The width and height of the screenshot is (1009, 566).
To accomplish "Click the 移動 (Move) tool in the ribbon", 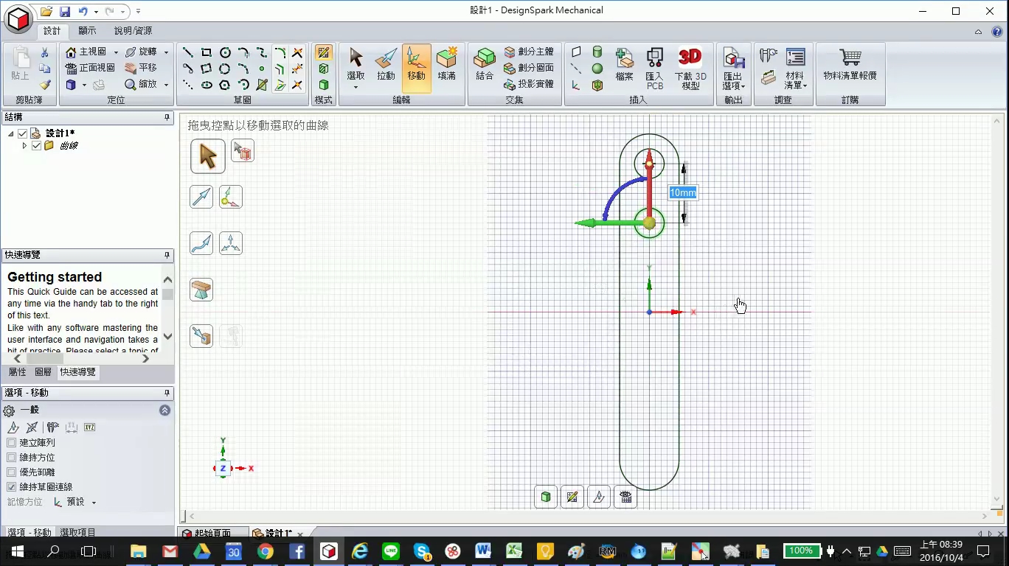I will (x=416, y=67).
